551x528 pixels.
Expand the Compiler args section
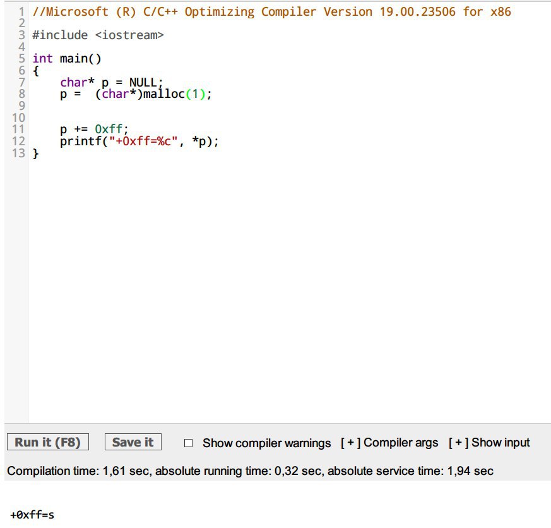(x=389, y=443)
